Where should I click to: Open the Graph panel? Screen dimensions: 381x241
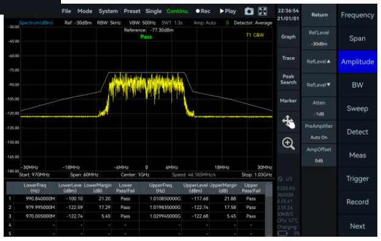click(288, 37)
